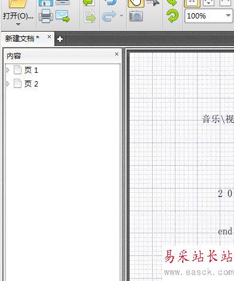Screen dimensions: 234x281
Task: Open the redo history dropdown arrow
Action: pyautogui.click(x=121, y=16)
